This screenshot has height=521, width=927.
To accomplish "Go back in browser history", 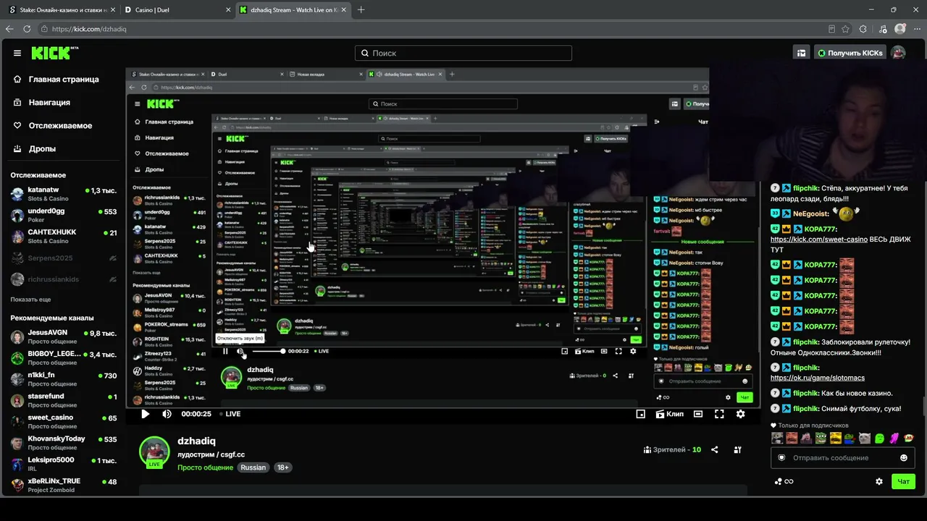I will (9, 29).
